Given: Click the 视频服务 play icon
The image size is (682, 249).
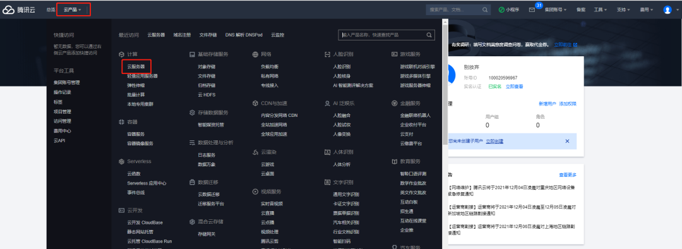Looking at the screenshot, I should pos(255,191).
